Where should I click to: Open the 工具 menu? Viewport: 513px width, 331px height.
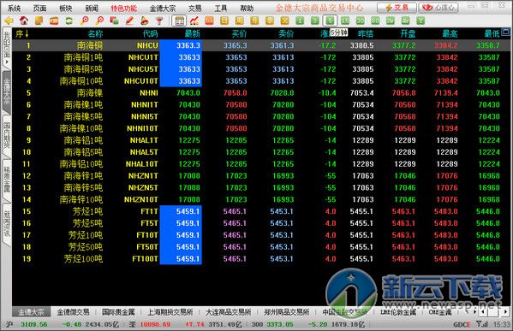tap(221, 9)
